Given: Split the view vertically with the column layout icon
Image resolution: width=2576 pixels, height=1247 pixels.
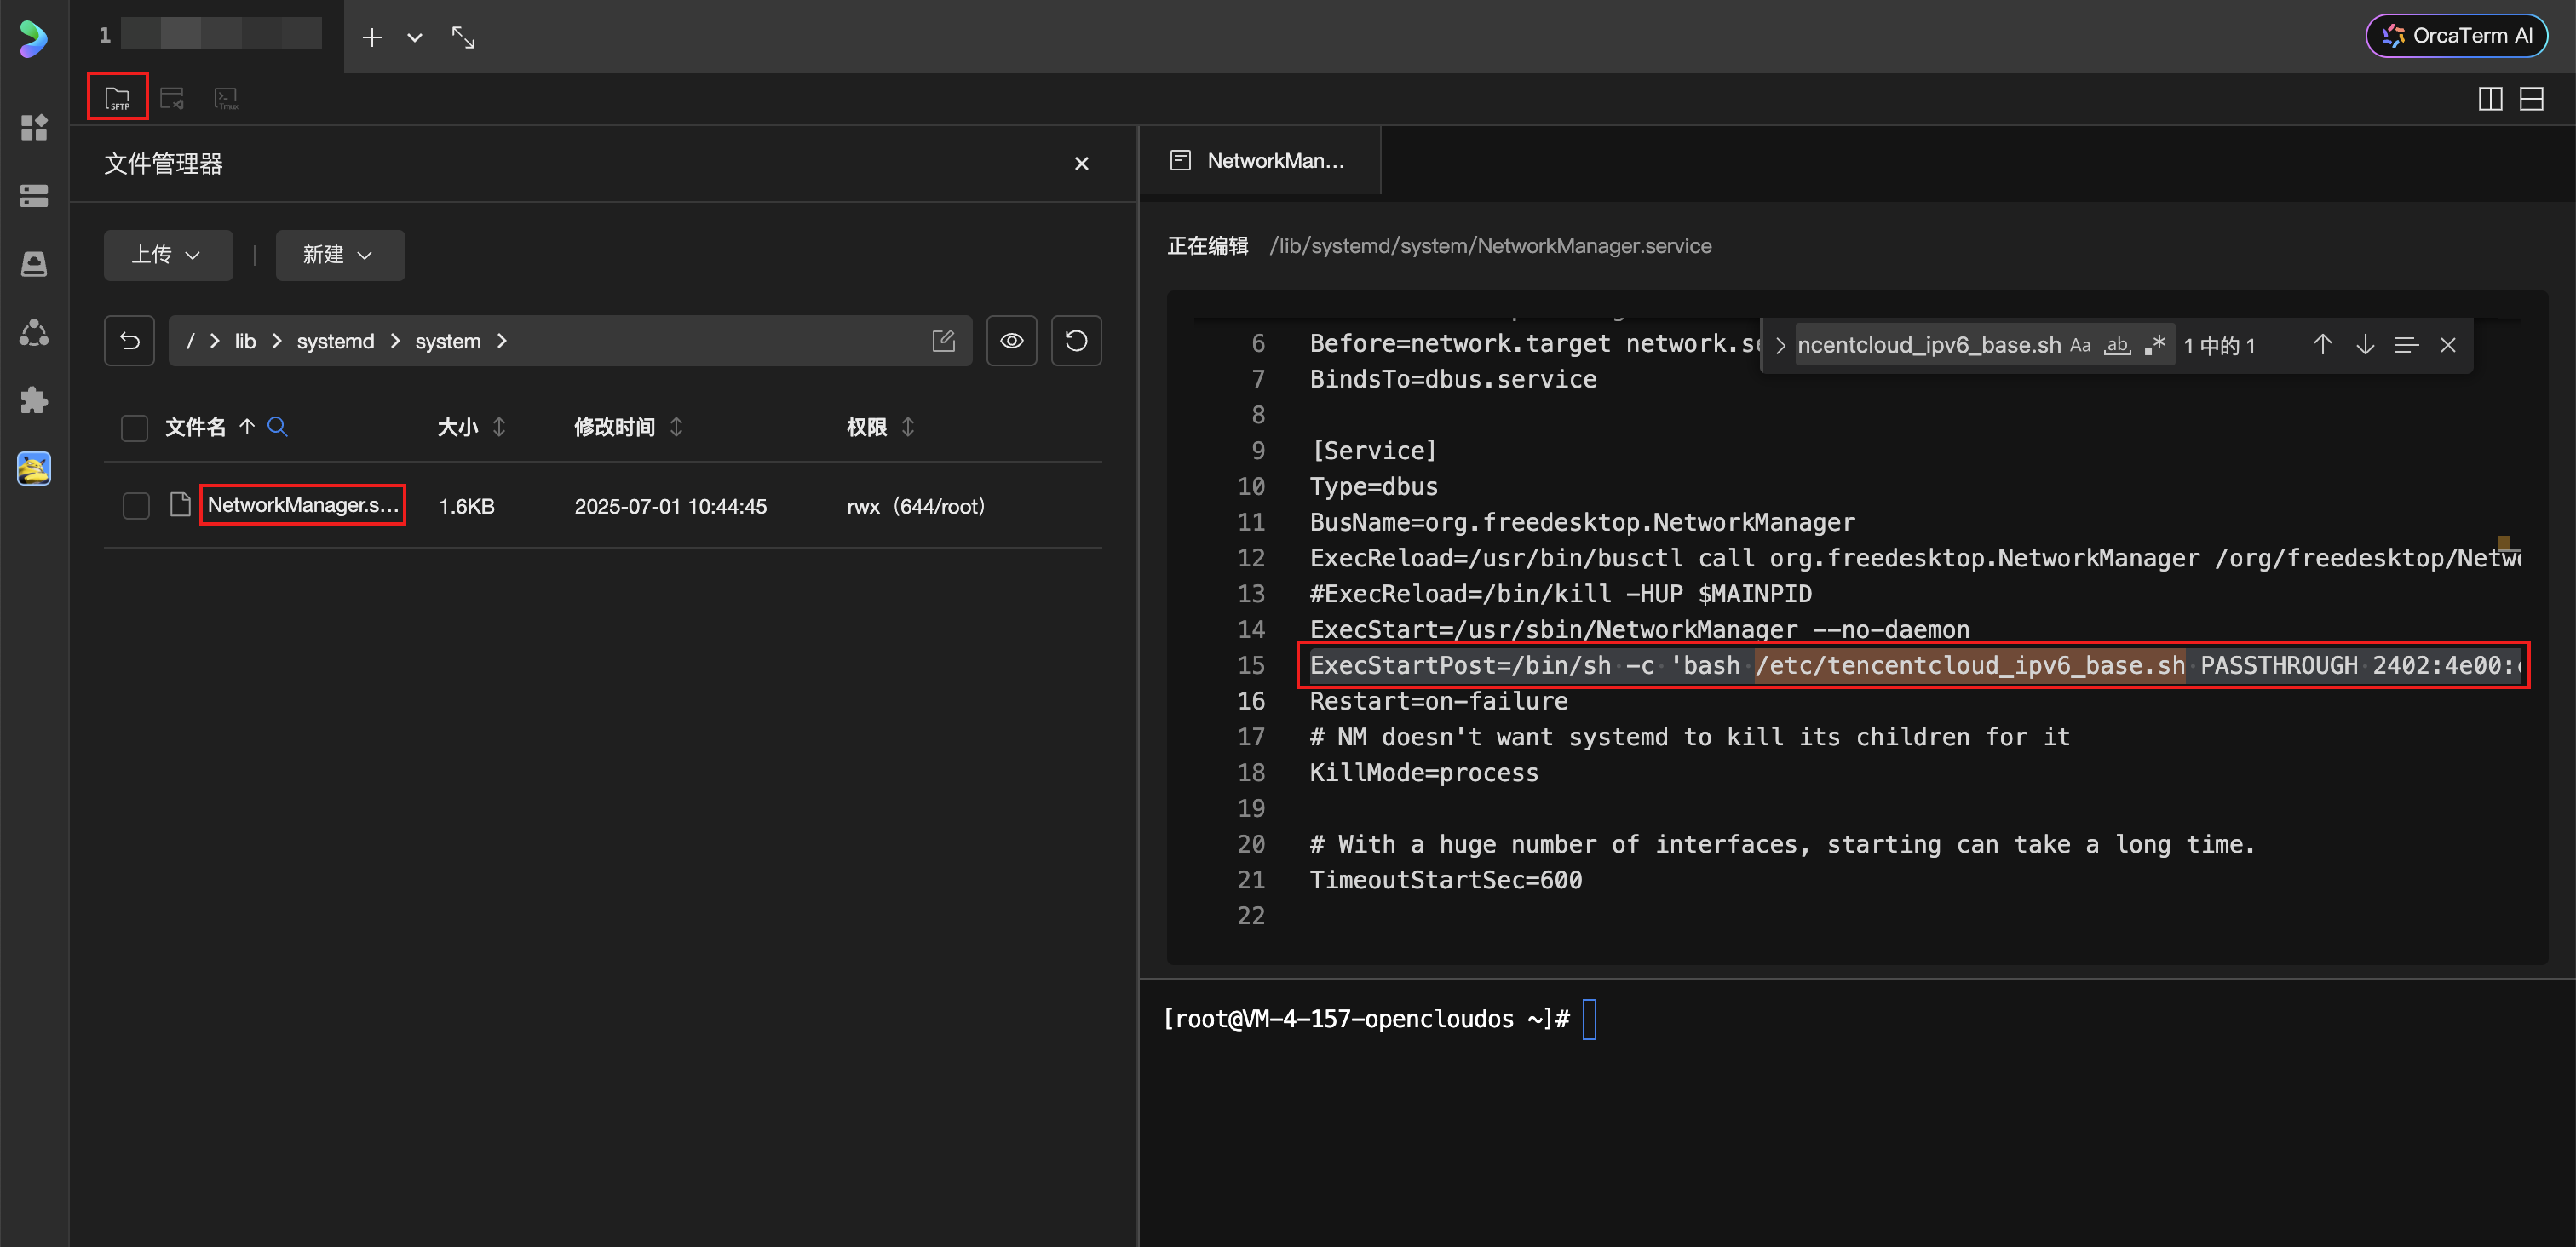Looking at the screenshot, I should 2490,98.
